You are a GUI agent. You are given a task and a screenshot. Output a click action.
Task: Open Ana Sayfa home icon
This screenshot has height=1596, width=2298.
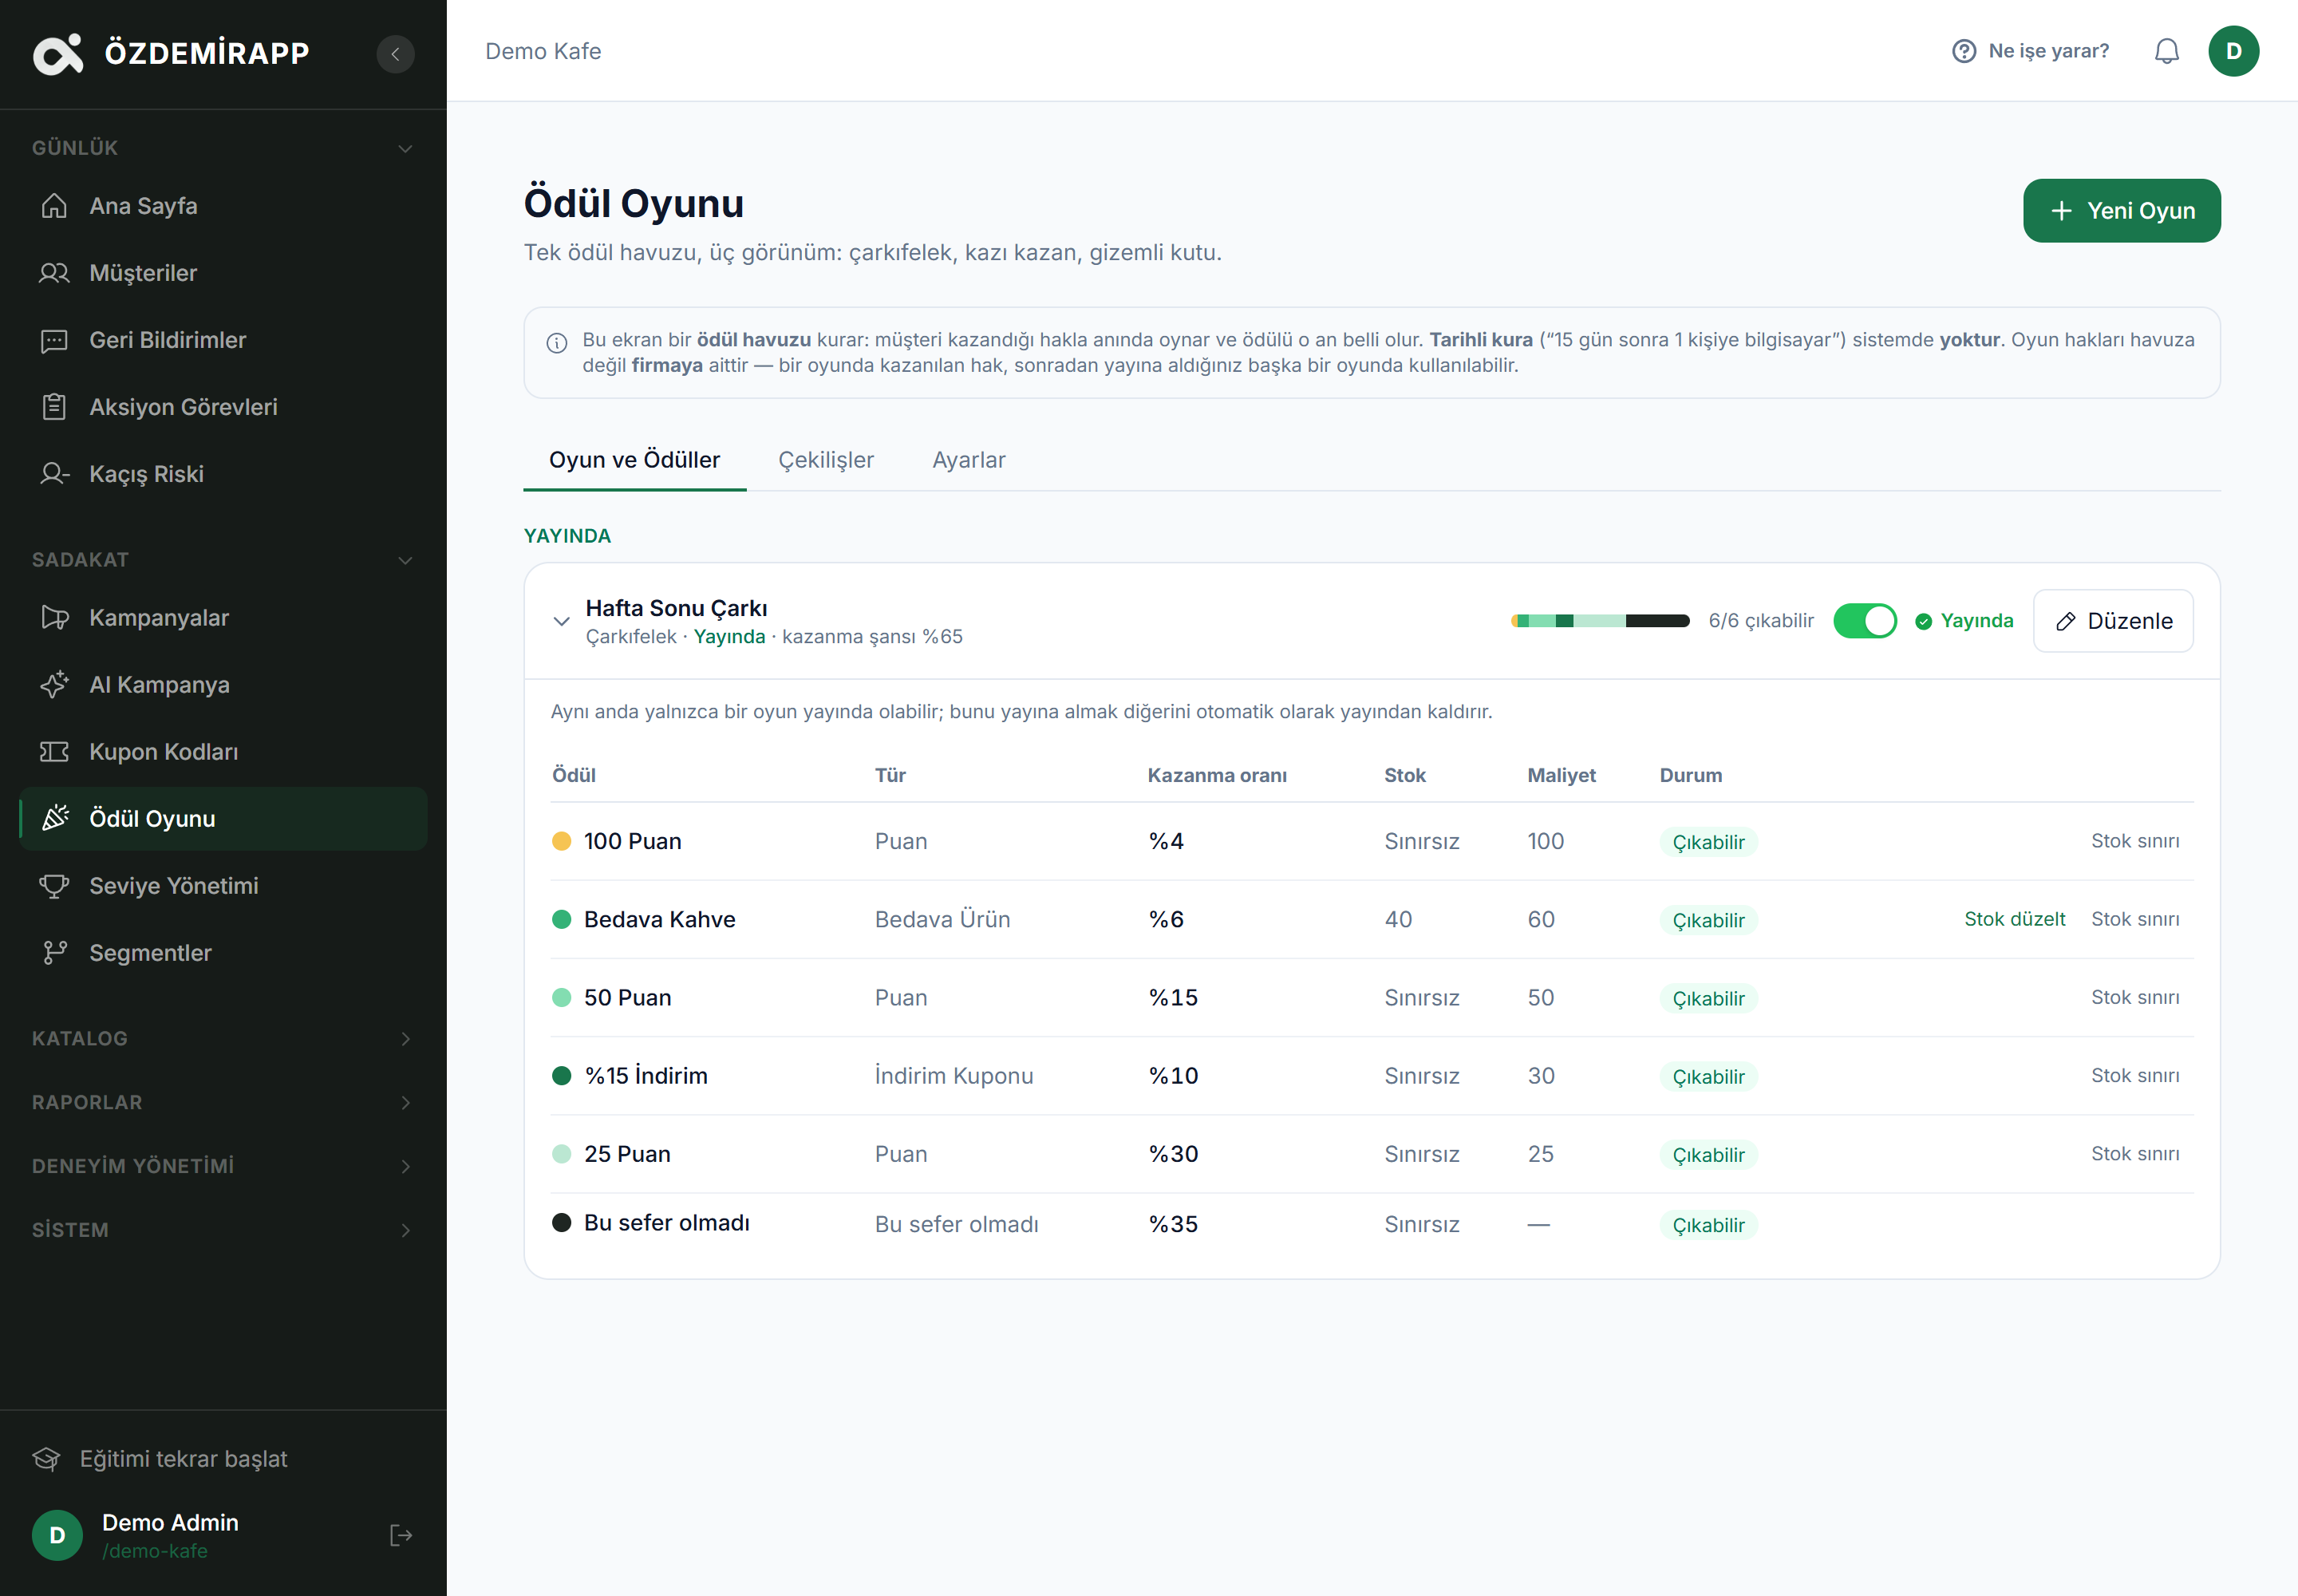[x=54, y=206]
